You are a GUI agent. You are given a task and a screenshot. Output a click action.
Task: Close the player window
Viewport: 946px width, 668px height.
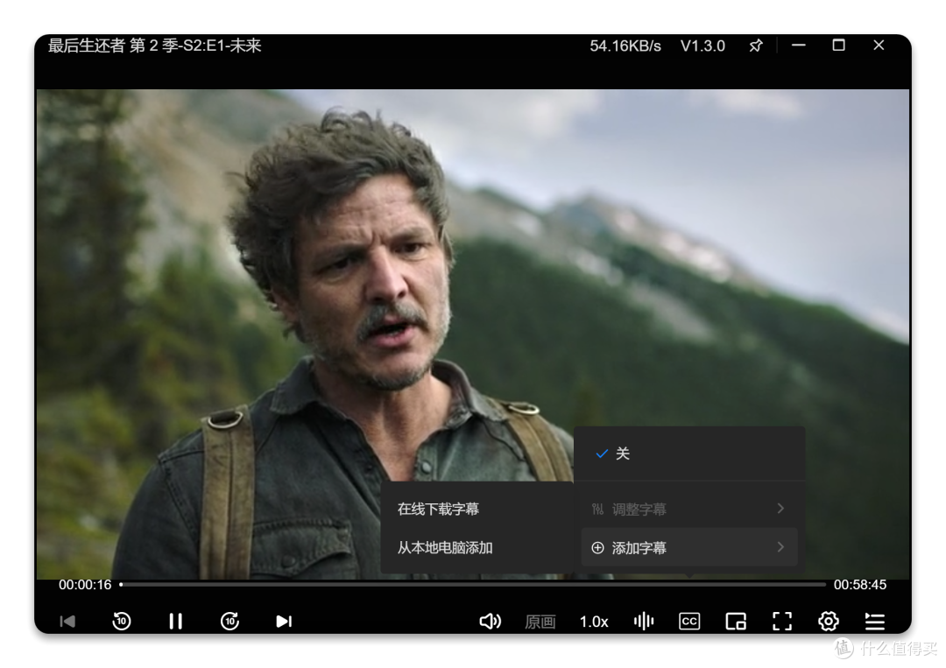[x=879, y=46]
